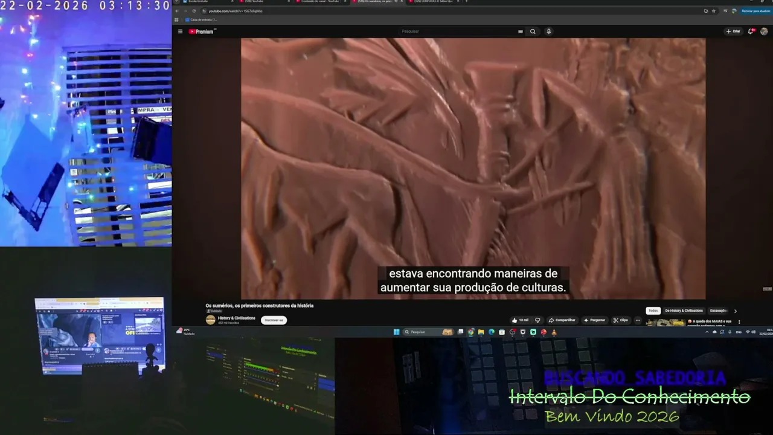773x435 pixels.
Task: Show more filter chips with right arrow
Action: pyautogui.click(x=735, y=311)
